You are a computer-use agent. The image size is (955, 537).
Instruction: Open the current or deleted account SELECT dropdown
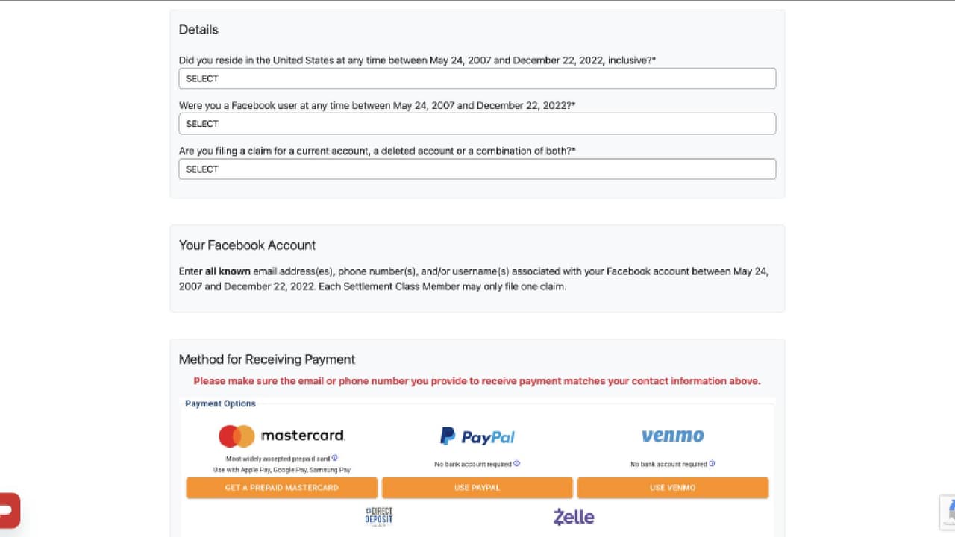click(477, 169)
